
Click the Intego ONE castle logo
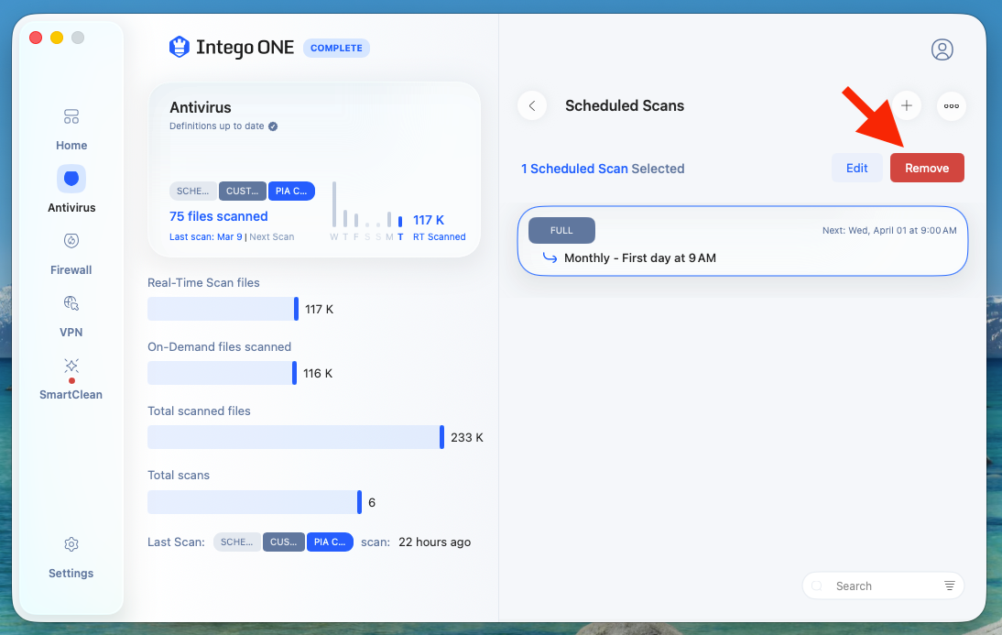(x=179, y=48)
